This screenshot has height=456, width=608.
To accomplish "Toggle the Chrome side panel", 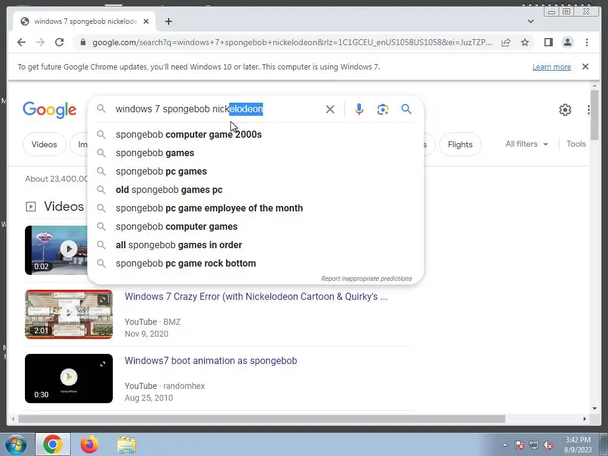I will (548, 42).
